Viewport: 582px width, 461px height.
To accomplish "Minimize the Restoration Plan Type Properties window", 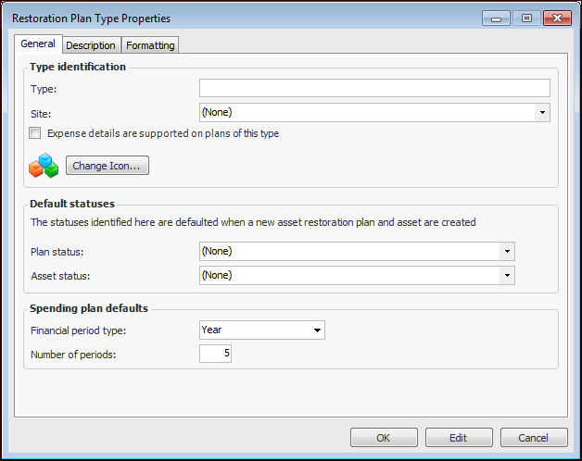I will click(498, 18).
